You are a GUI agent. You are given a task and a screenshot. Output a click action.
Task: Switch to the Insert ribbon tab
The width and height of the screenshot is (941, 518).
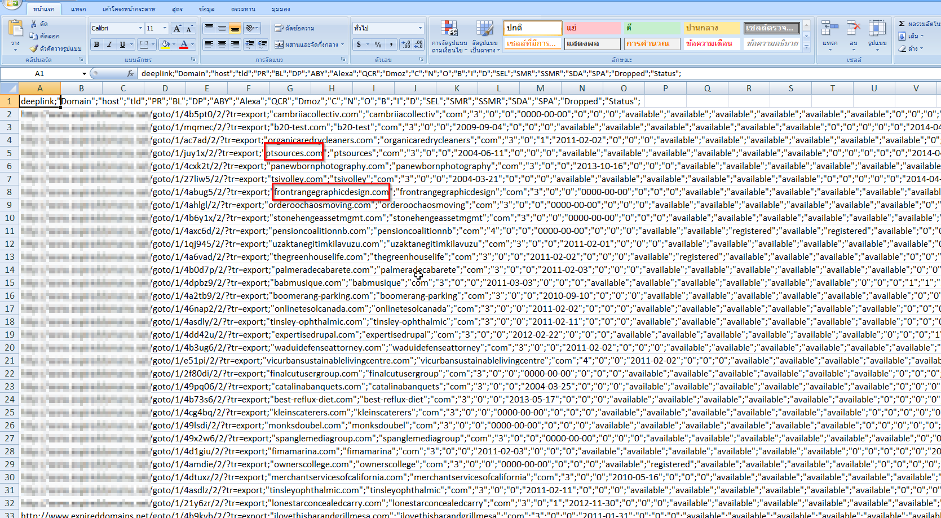click(x=78, y=9)
